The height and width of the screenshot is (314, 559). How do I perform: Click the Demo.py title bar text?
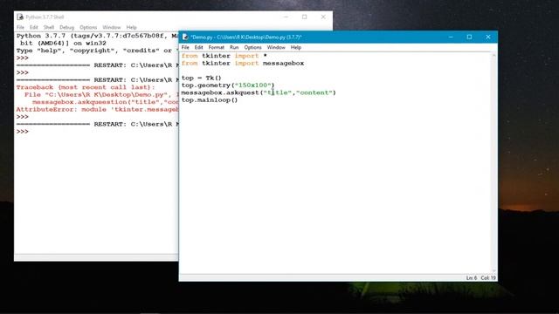246,37
